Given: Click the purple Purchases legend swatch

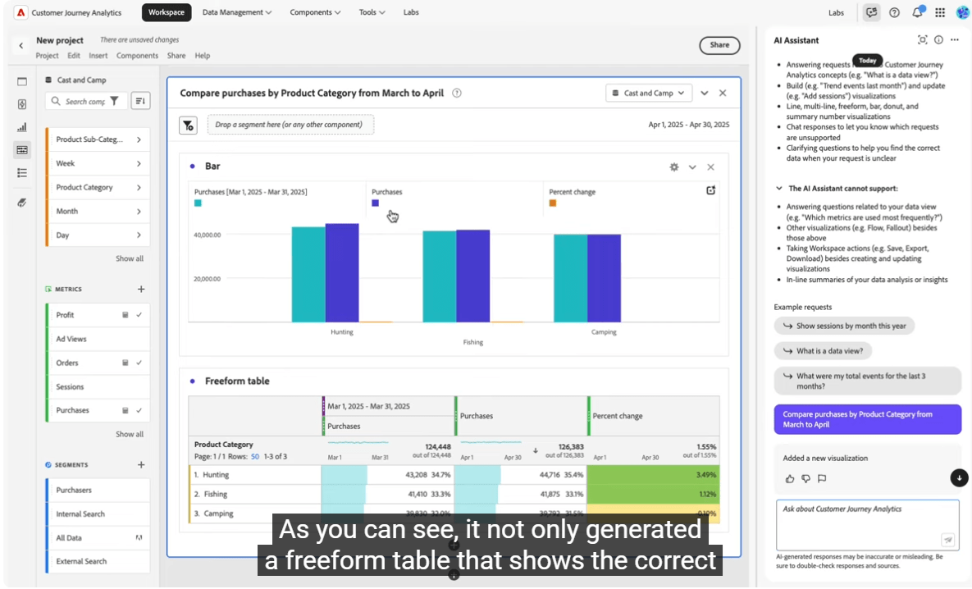Looking at the screenshot, I should pos(375,203).
